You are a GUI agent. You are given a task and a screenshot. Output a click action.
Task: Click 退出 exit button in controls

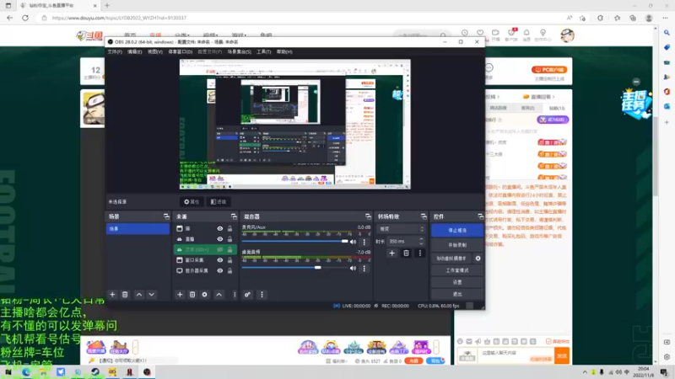coord(457,294)
